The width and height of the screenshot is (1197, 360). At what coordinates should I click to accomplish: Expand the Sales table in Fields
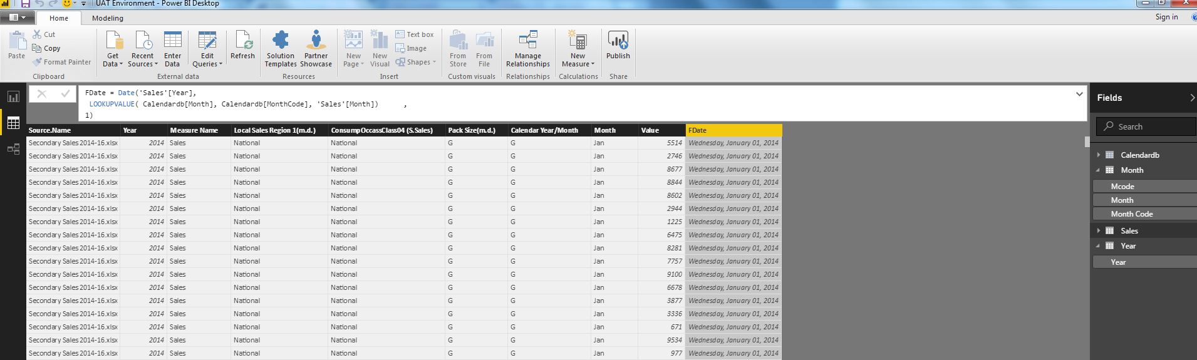point(1098,230)
